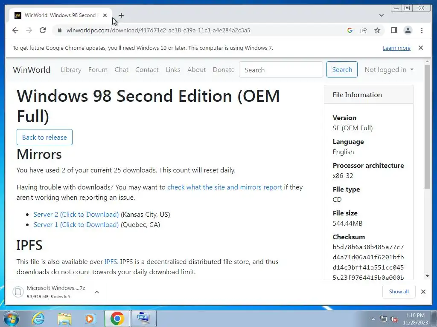Viewport: 437px width, 327px height.
Task: Click the checksum text value
Action: (368, 262)
